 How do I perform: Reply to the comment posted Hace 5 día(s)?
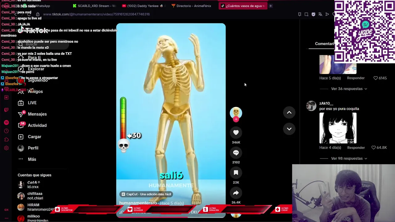pos(355,78)
